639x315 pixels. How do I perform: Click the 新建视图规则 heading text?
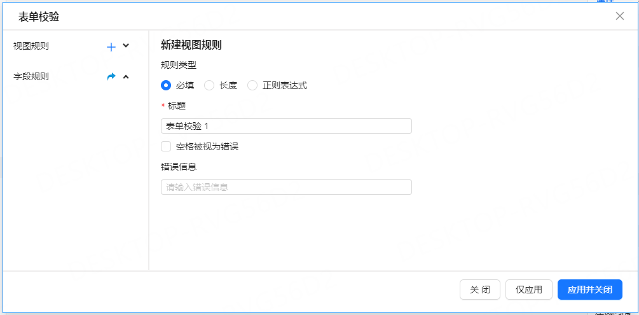coord(191,45)
